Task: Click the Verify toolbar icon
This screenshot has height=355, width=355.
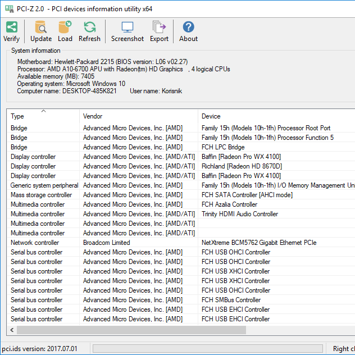Action: [11, 27]
